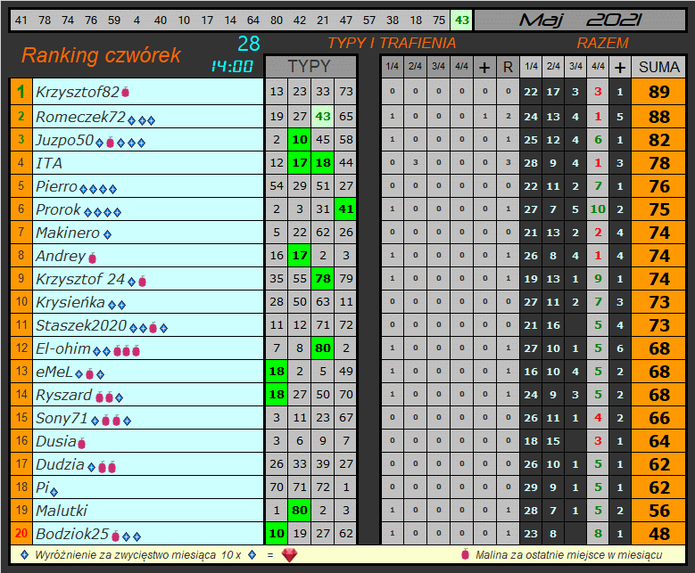695x573 pixels.
Task: Click the raspberry icon next to Dusia
Action: pyautogui.click(x=81, y=443)
